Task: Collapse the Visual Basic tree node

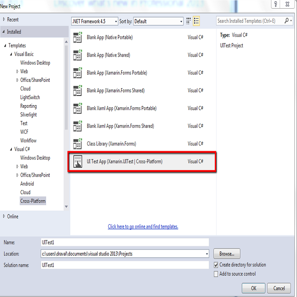Action: (x=11, y=54)
